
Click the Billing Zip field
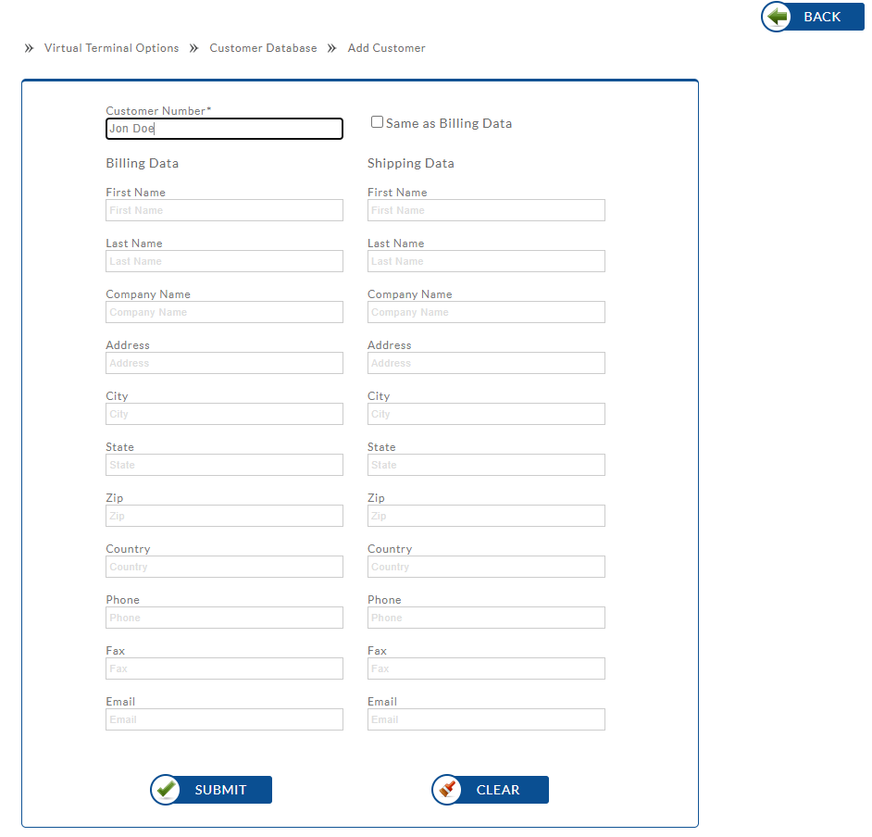(224, 516)
